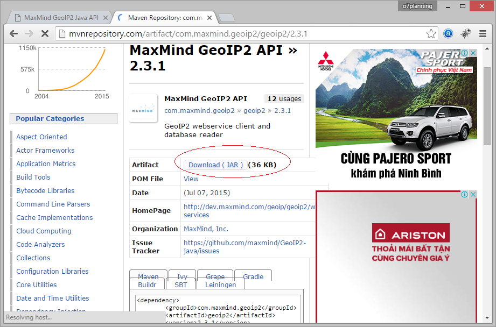Open the Actor Frameworks category
Image resolution: width=496 pixels, height=327 pixels.
[45, 151]
